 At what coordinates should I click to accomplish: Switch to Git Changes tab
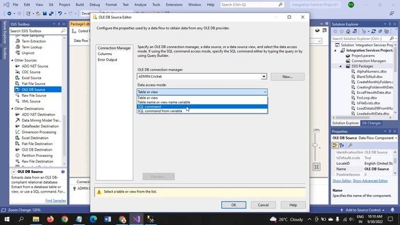[x=371, y=123]
